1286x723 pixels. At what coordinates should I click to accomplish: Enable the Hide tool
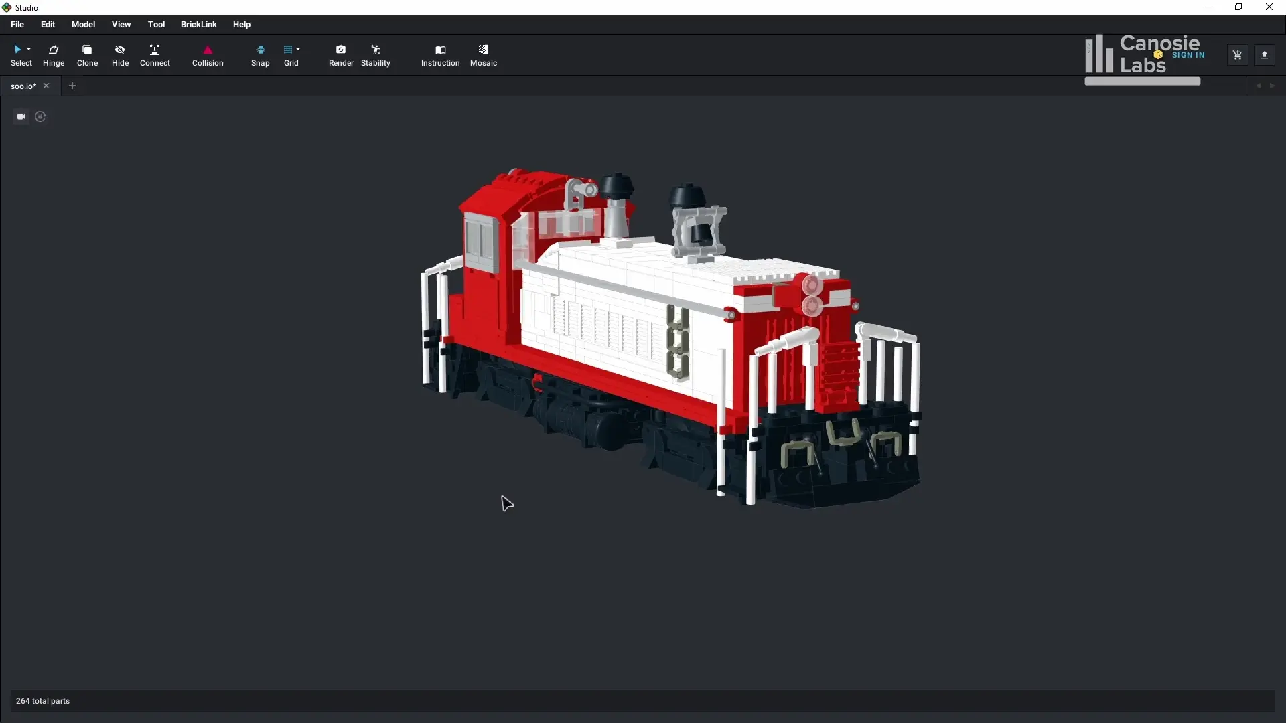[x=120, y=55]
